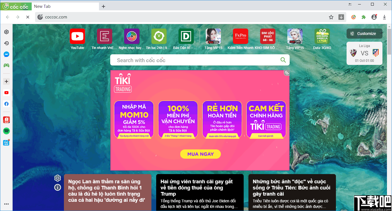
Task: Add a new sidebar shortcut with plus
Action: pyautogui.click(x=6, y=81)
